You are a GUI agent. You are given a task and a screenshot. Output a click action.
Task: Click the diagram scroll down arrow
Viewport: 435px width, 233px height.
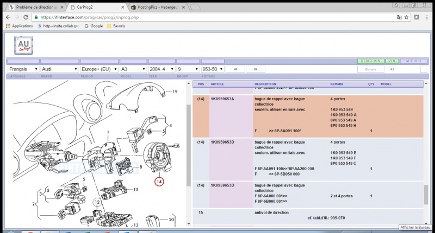[x=189, y=224]
